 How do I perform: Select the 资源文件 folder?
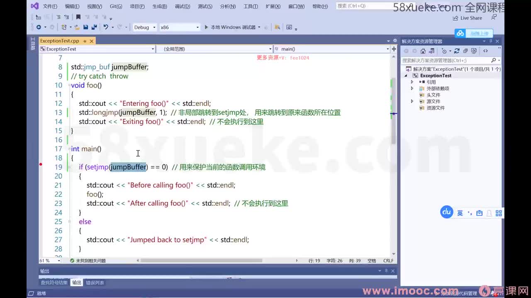435,108
